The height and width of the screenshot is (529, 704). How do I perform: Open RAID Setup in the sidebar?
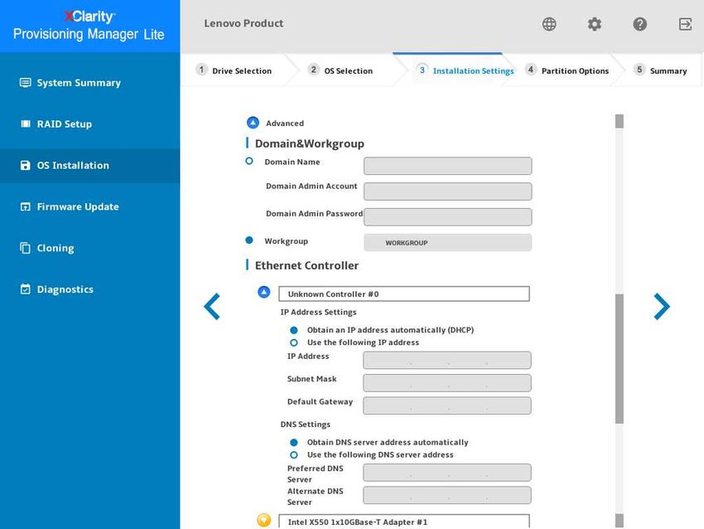click(x=89, y=124)
